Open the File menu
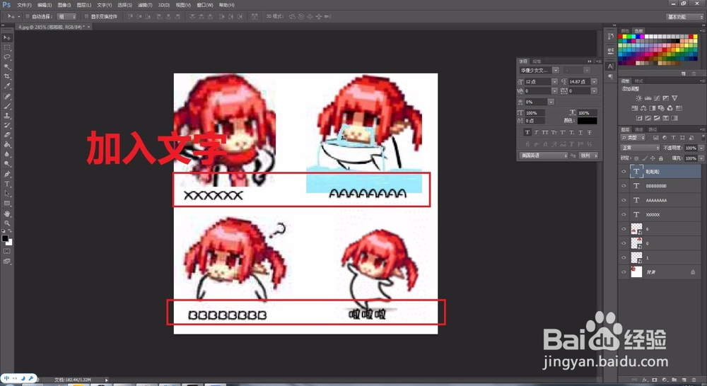The image size is (707, 386). pos(24,5)
